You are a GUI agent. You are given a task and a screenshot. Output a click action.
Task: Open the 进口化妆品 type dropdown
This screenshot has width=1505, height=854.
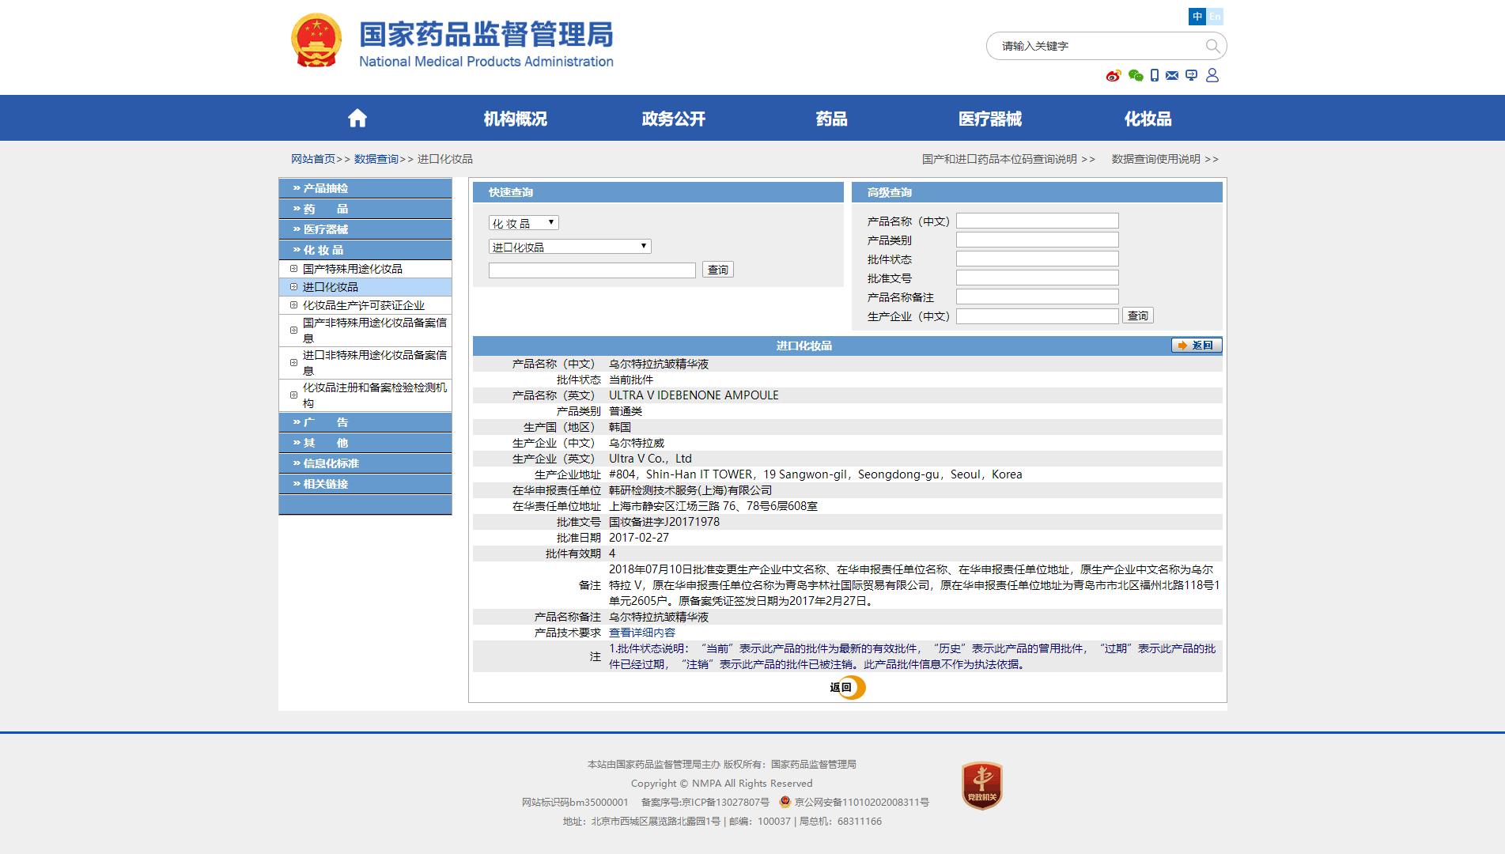click(570, 246)
